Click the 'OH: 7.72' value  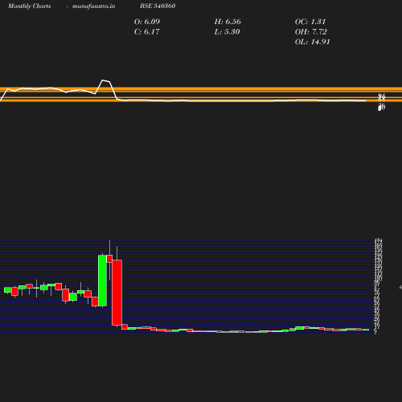point(311,32)
